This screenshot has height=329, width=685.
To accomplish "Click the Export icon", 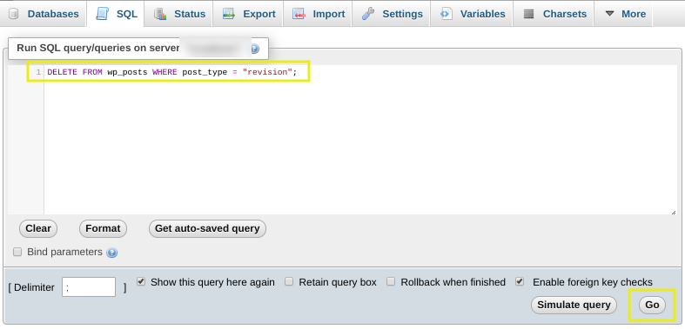I will tap(229, 14).
